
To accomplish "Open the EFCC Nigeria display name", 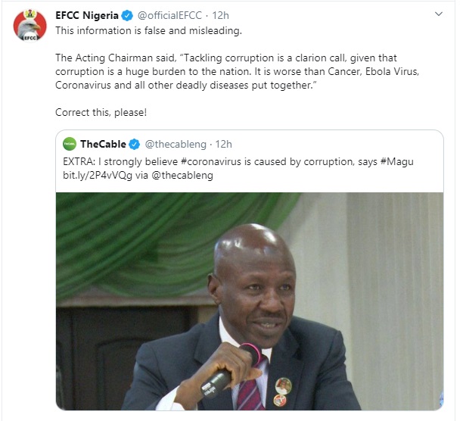I will pyautogui.click(x=87, y=16).
